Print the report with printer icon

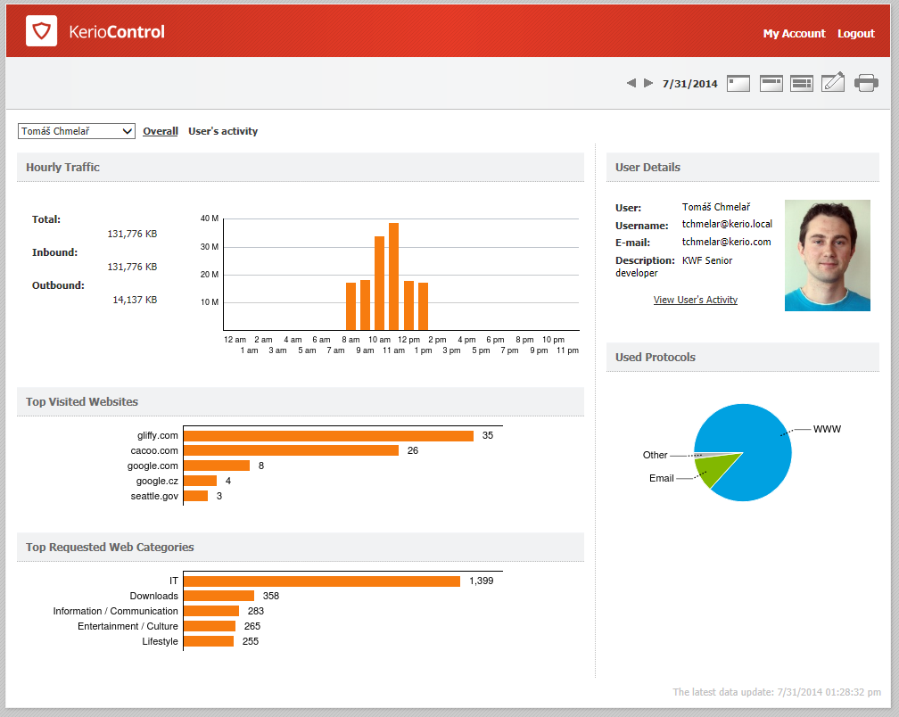866,83
